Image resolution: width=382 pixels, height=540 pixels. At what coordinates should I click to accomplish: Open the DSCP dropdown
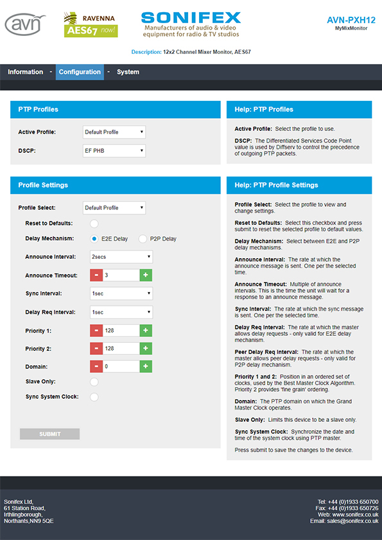pos(114,150)
